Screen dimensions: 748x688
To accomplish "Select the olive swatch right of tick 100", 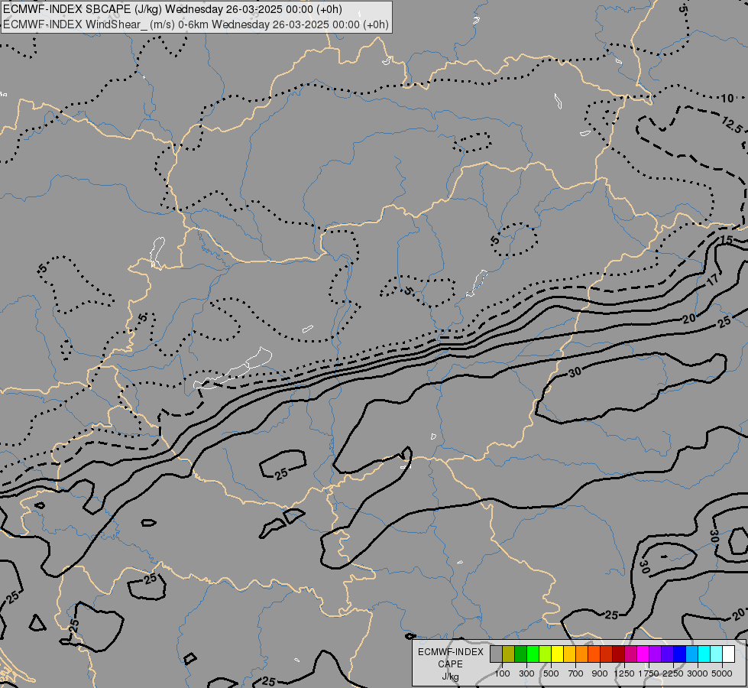I will tap(509, 654).
